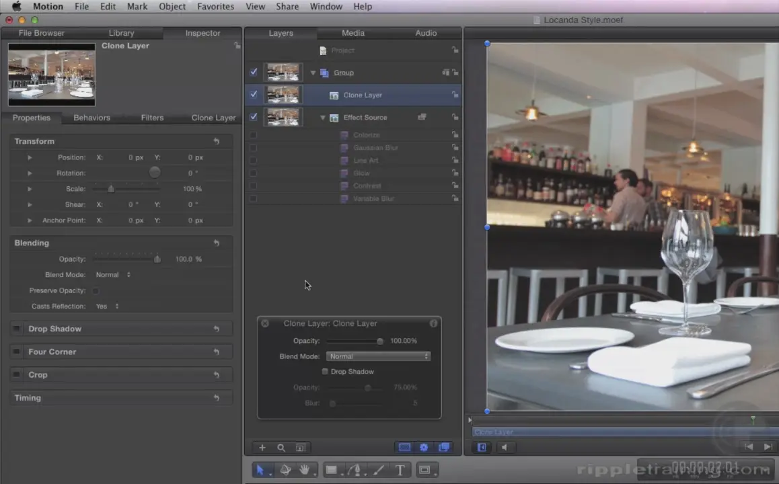
Task: Open Blend Mode dropdown in the HUD
Action: 378,356
